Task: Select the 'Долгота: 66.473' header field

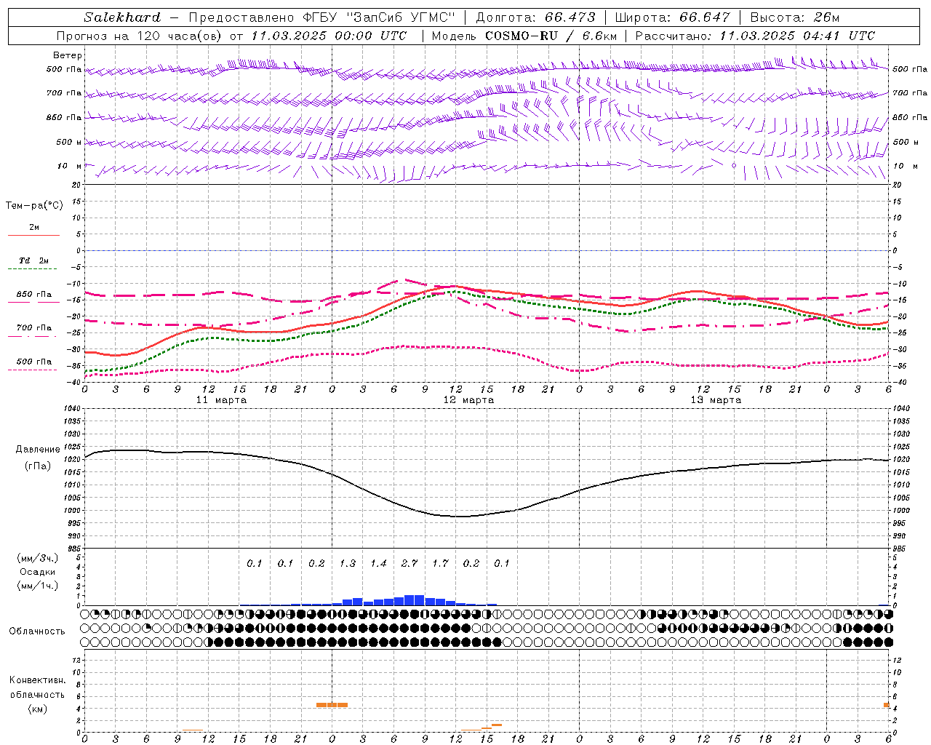Action: [x=536, y=17]
